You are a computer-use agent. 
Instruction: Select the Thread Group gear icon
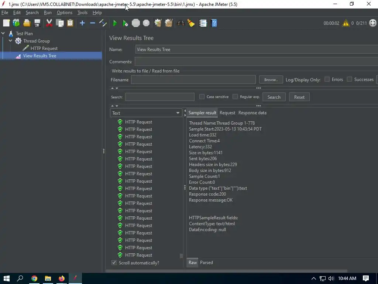pyautogui.click(x=18, y=41)
